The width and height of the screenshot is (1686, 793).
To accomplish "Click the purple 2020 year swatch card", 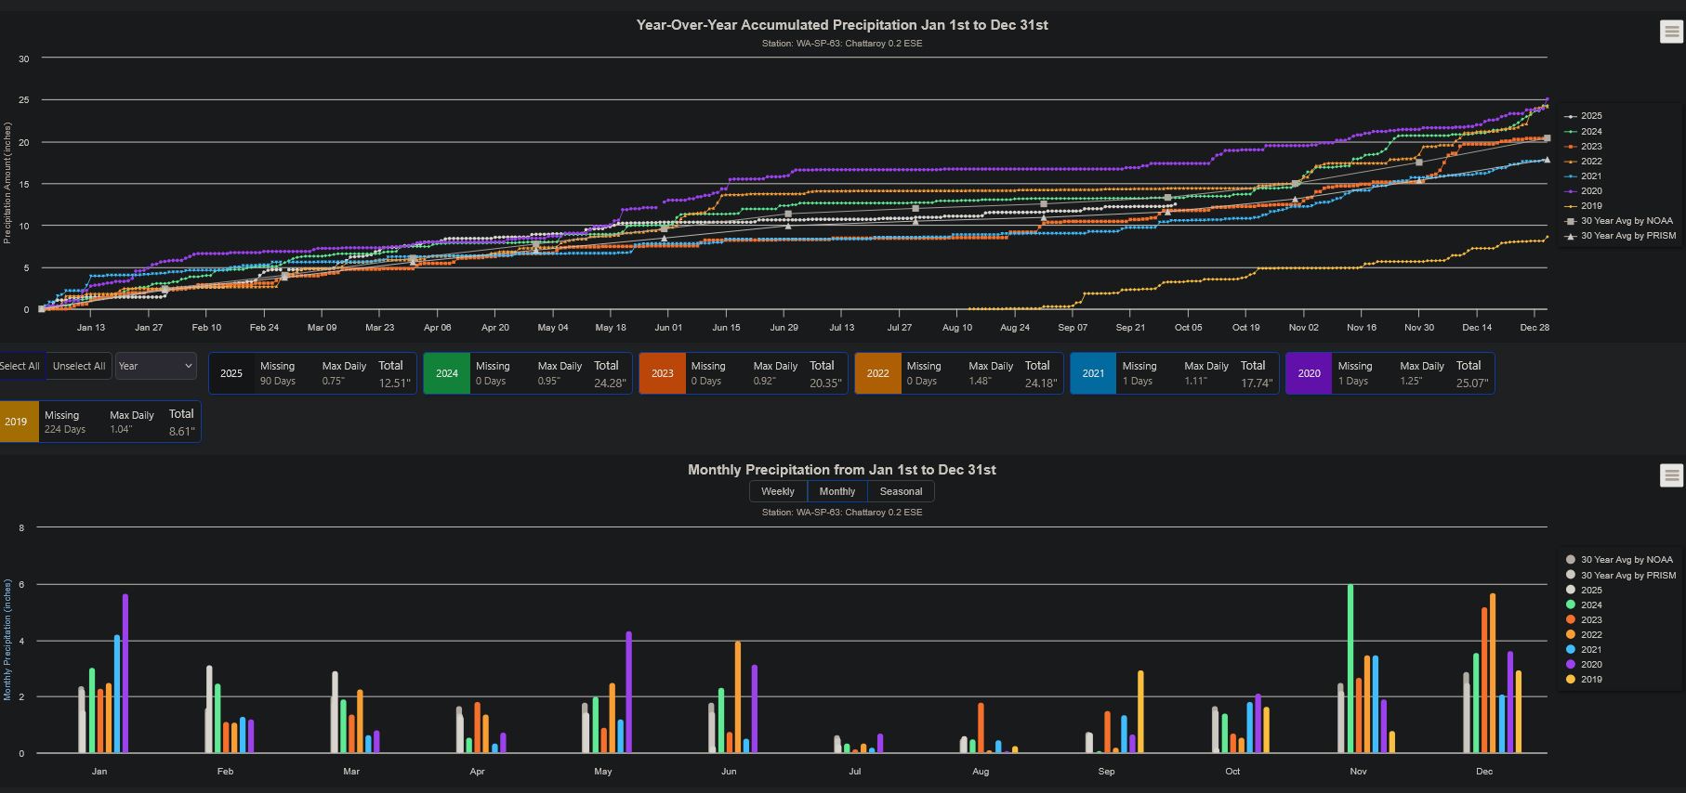I will tap(1309, 373).
